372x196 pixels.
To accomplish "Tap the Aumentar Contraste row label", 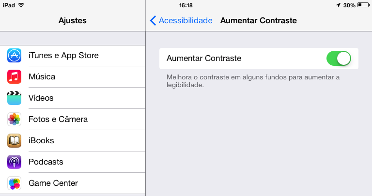I will tap(204, 58).
